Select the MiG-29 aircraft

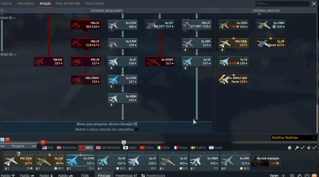[x=86, y=61]
